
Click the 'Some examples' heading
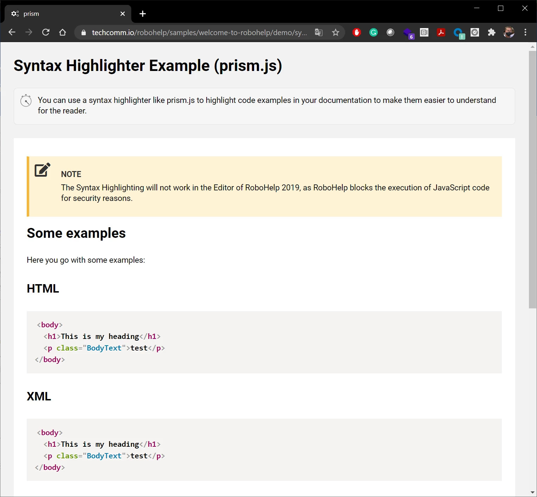pos(76,233)
